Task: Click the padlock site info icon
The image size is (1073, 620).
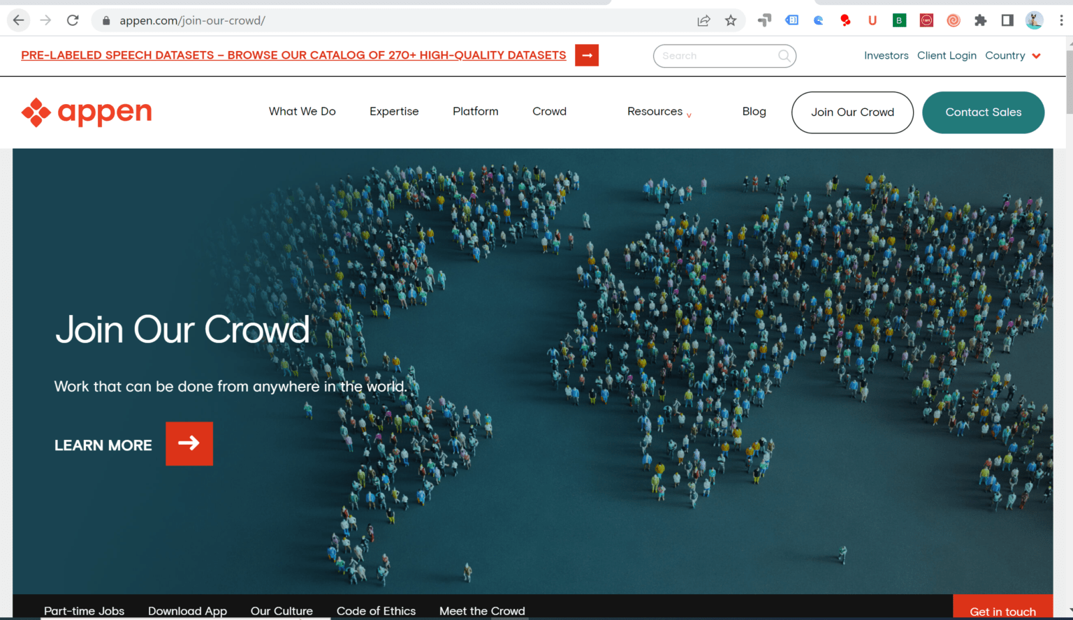Action: (106, 20)
